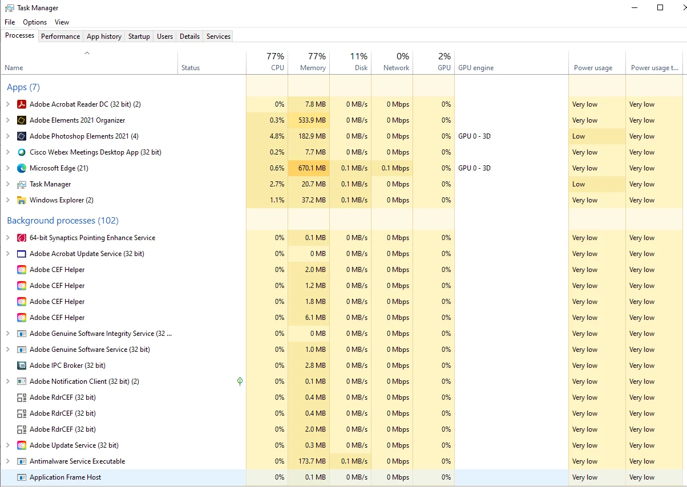Select the Adobe Elements 2021 Organizer icon

(x=22, y=120)
